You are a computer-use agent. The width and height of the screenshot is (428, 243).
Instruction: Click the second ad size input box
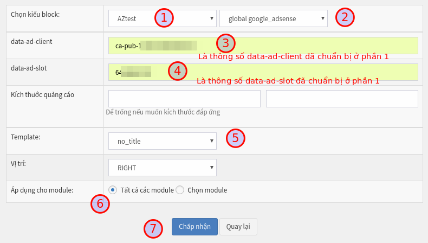(x=342, y=99)
